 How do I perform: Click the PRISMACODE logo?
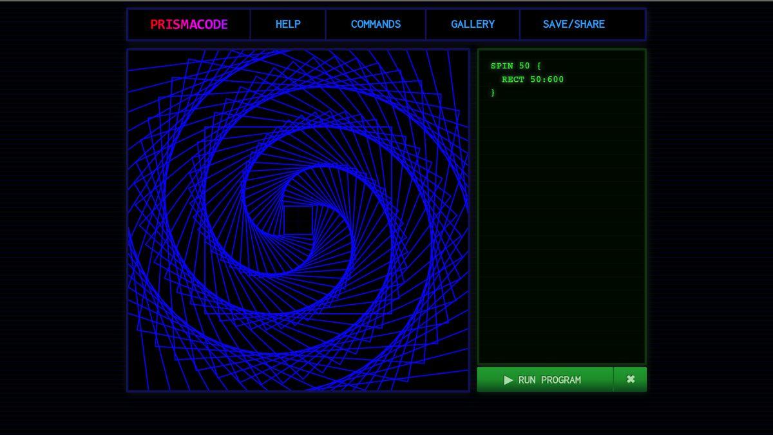[189, 24]
